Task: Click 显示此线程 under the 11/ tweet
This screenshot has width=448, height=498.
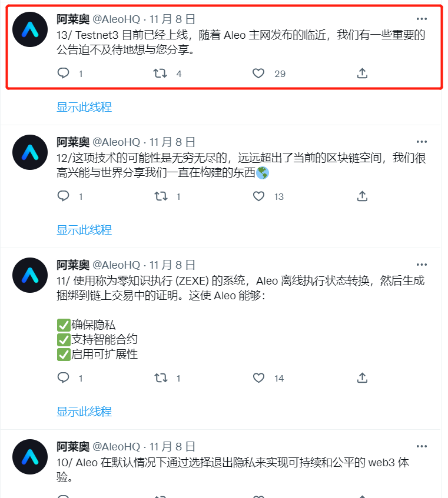Action: coord(84,412)
